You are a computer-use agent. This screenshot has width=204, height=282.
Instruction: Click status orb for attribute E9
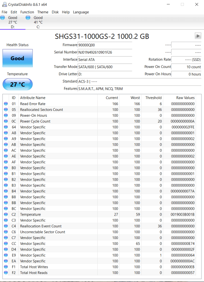[6, 255]
